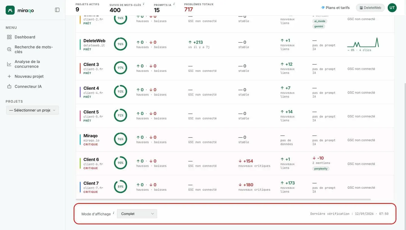Click the miraqo logo icon
Viewport: 406px width, 230px height.
10,10
